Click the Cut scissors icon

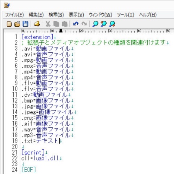point(48,24)
